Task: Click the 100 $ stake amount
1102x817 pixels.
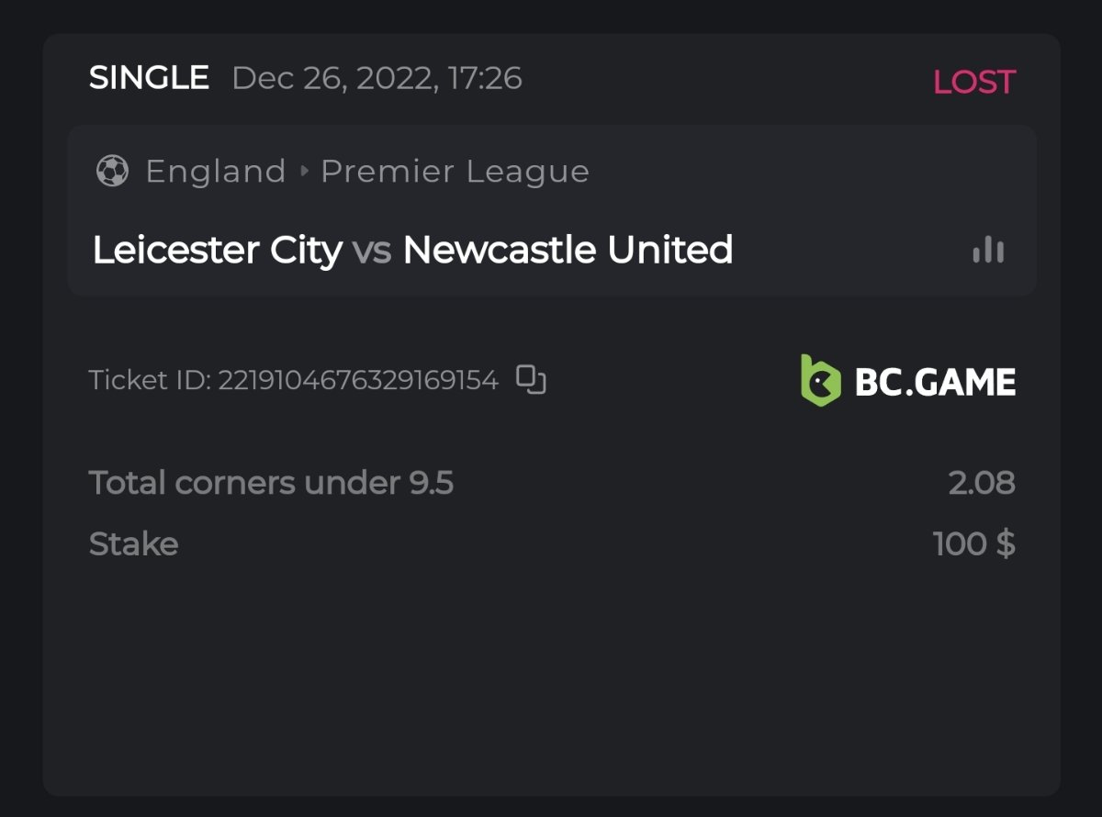Action: pos(973,544)
